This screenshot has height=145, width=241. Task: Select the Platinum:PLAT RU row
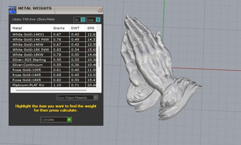tap(53, 85)
